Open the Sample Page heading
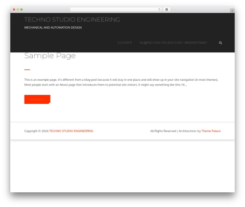This screenshot has width=245, height=207. coord(50,56)
